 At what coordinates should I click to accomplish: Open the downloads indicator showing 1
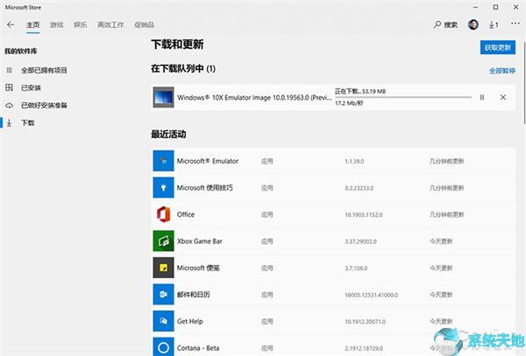(x=494, y=24)
